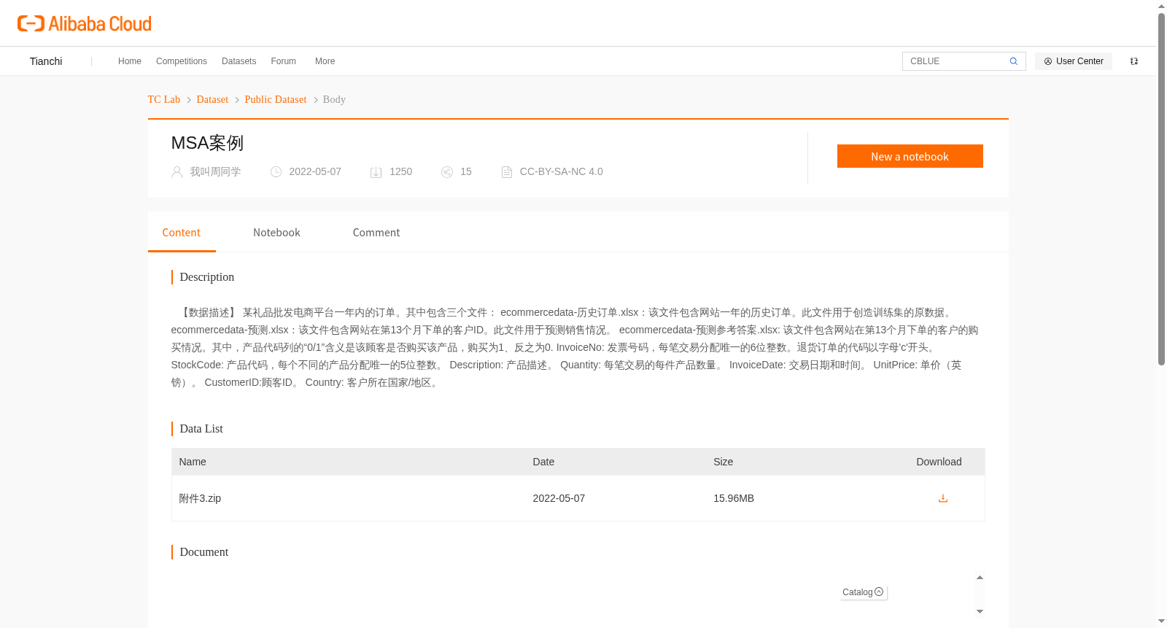The width and height of the screenshot is (1167, 628).
Task: Click the Dataset breadcrumb link
Action: (x=212, y=99)
